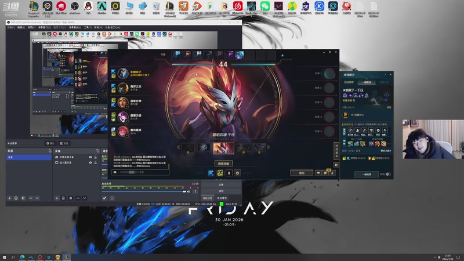Click the 更多方案 link in helper panel
Screen dimensions: 464x261
pyautogui.click(x=386, y=151)
